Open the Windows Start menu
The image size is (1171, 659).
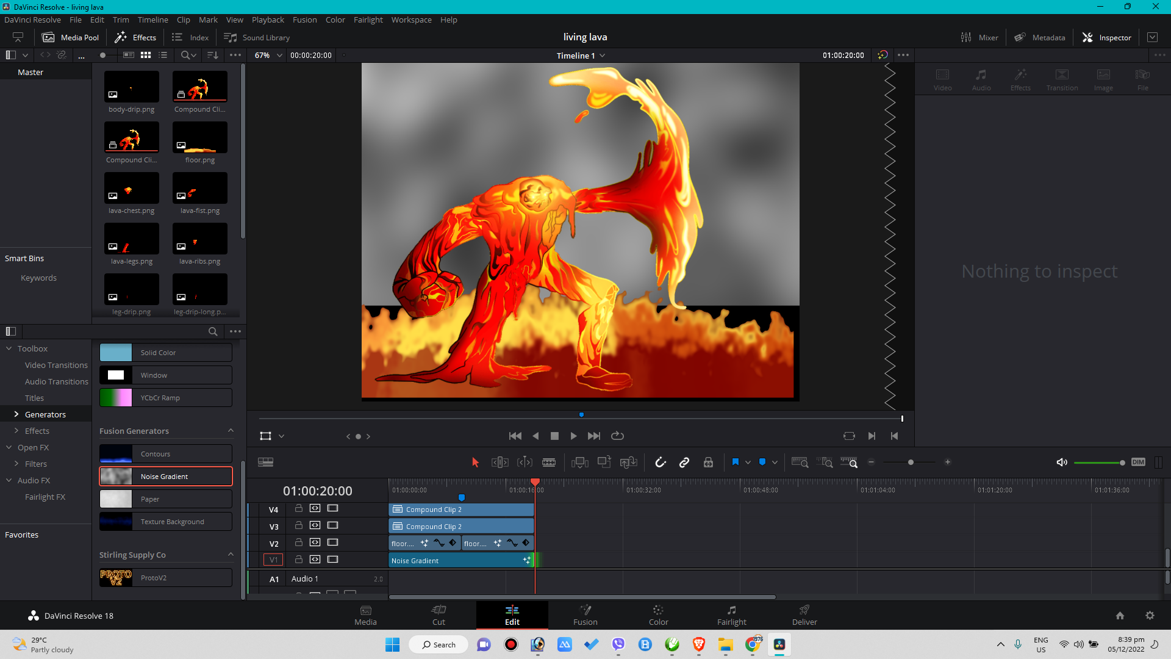click(x=392, y=644)
